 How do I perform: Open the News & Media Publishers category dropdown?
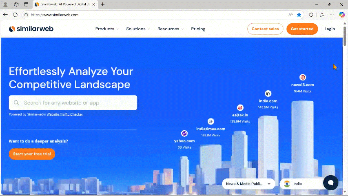coord(248,184)
